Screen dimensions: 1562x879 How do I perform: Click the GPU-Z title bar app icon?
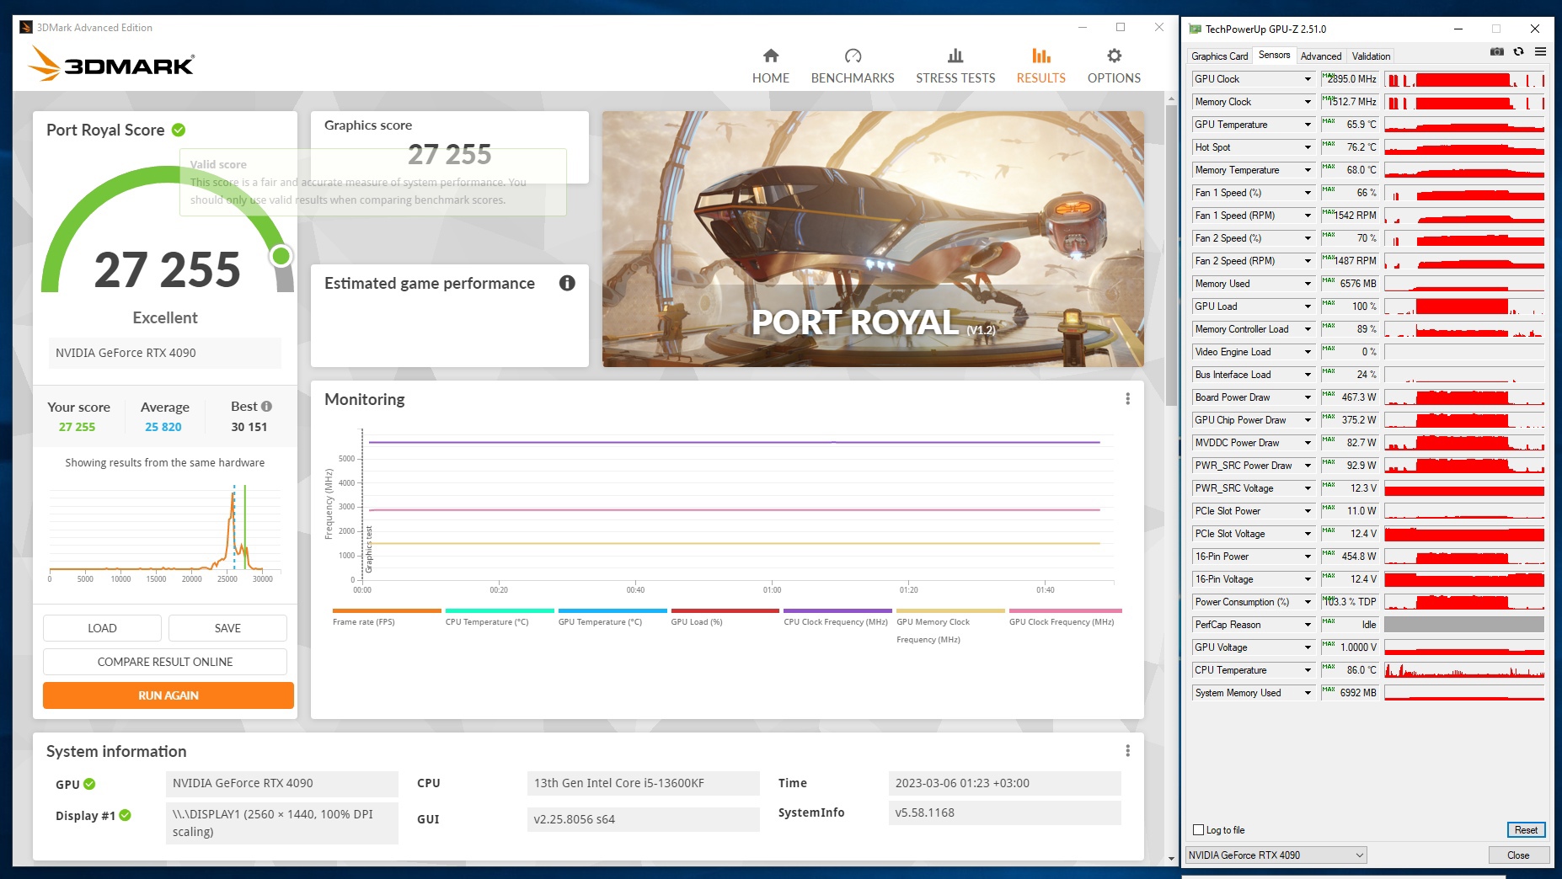[1195, 29]
